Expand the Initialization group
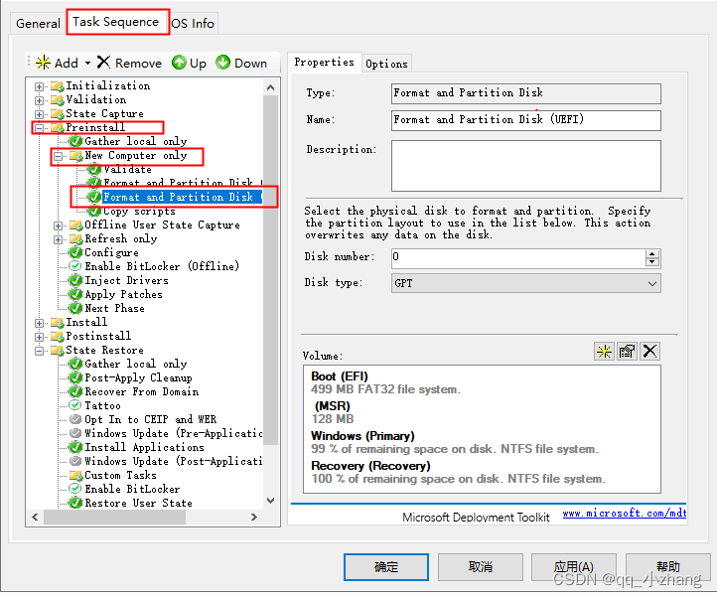 [40, 87]
